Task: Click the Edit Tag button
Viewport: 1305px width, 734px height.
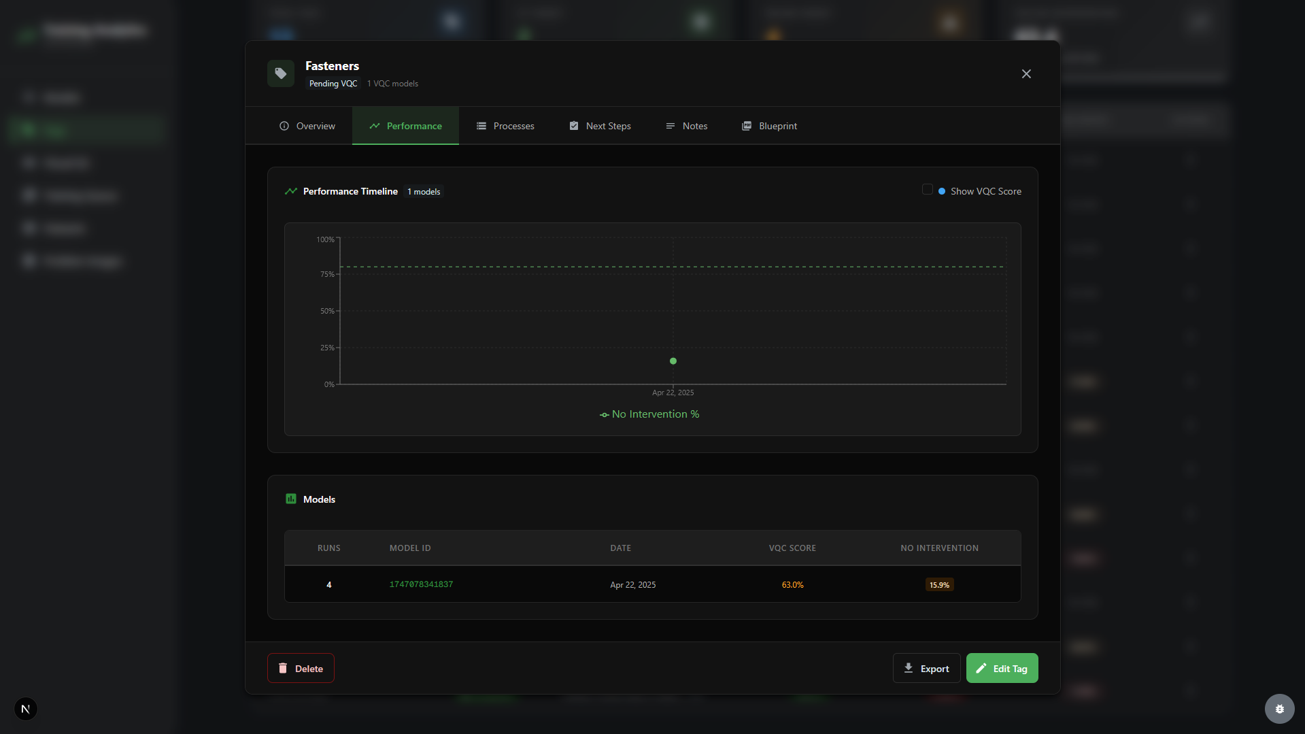Action: 1002,668
